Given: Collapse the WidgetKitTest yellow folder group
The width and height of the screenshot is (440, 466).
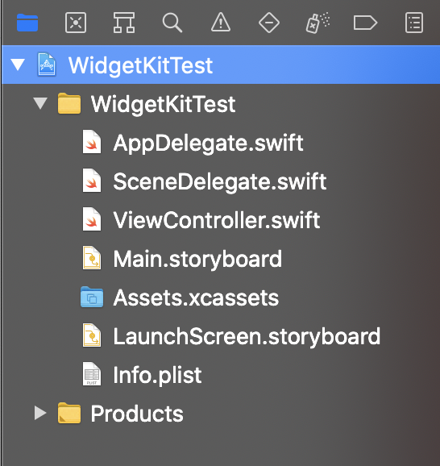Looking at the screenshot, I should coord(40,103).
